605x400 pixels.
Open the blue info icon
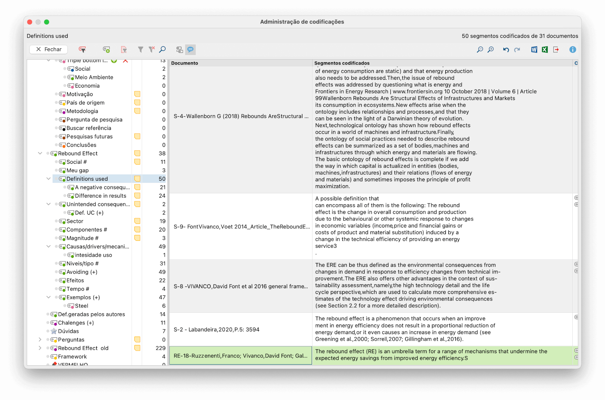pos(572,49)
